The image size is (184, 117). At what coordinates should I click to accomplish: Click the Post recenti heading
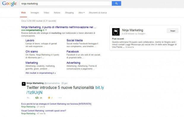118,39
